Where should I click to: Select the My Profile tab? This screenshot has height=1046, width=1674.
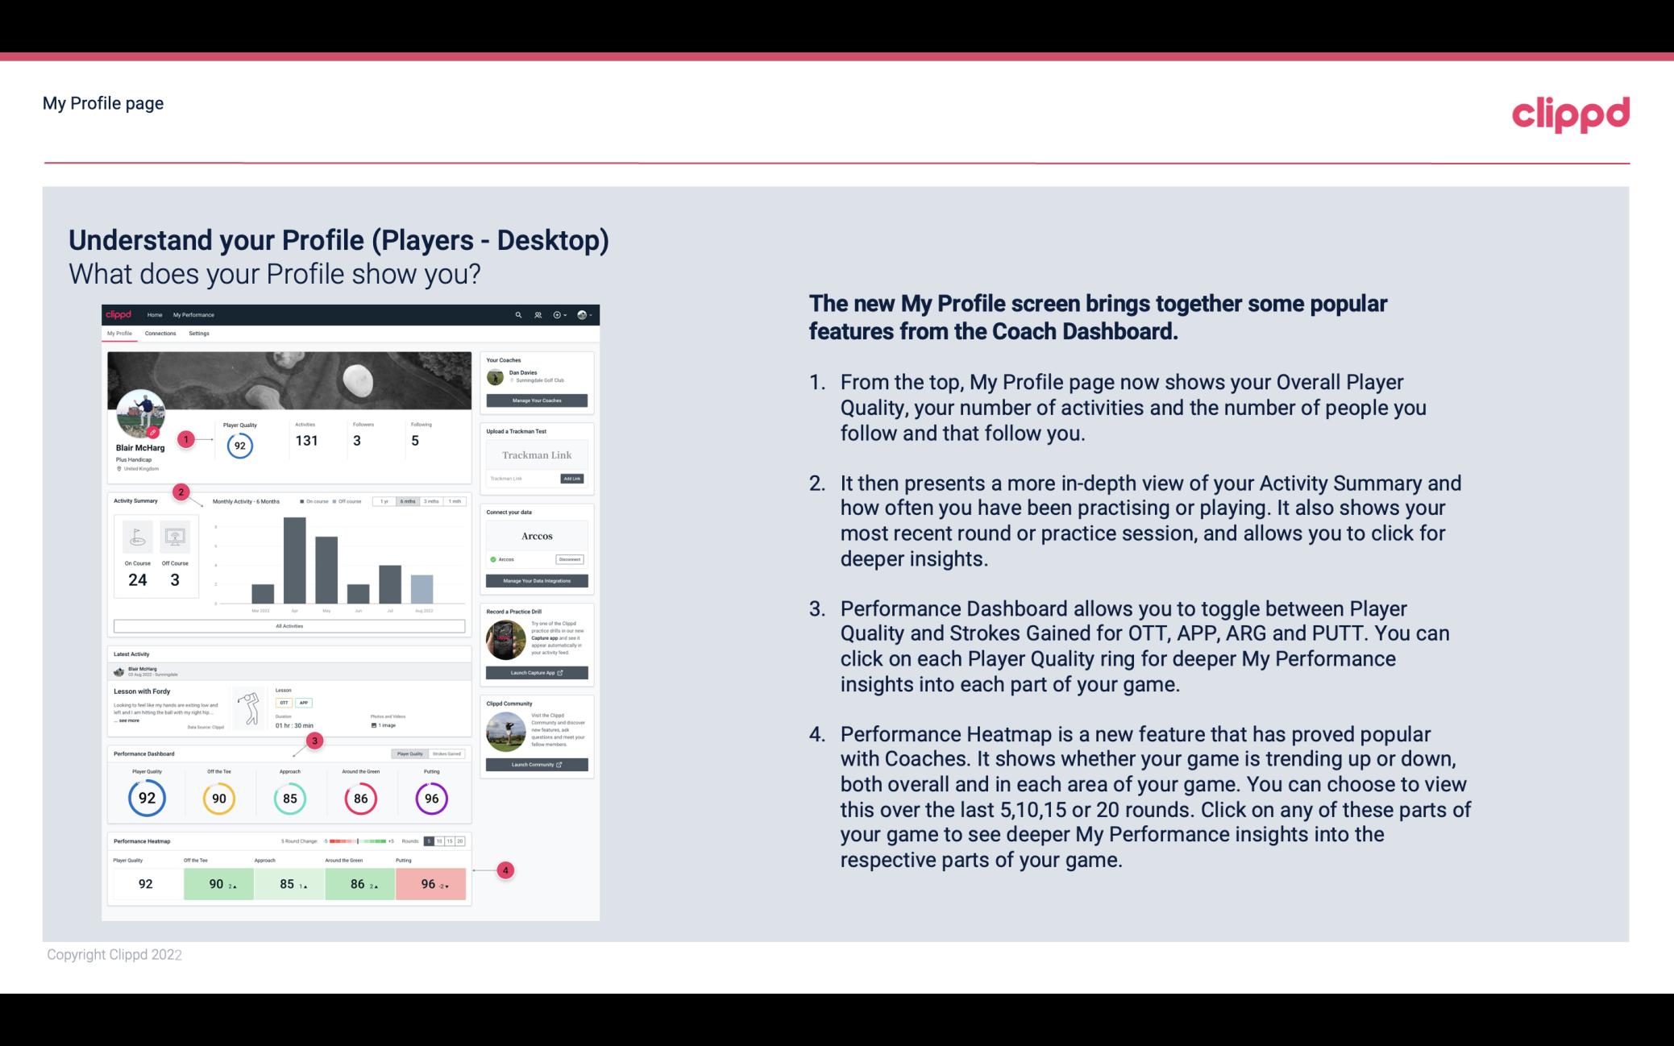pos(119,334)
